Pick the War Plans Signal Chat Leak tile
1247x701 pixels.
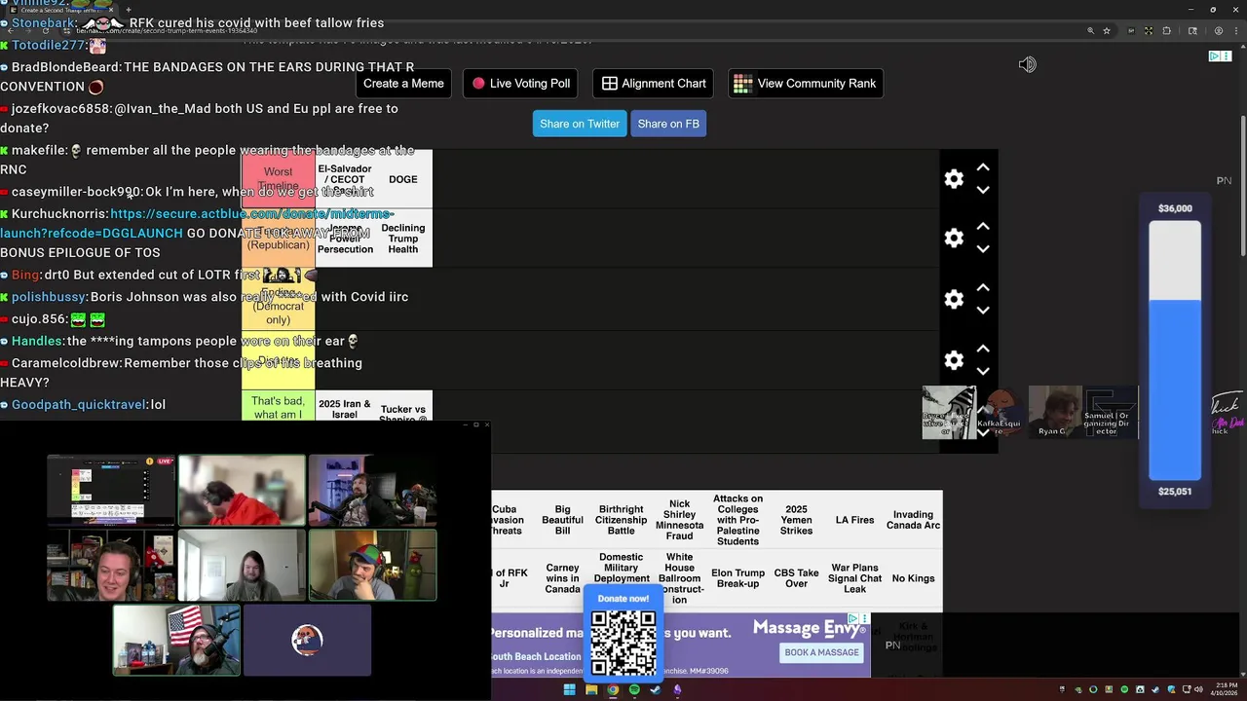[x=854, y=578]
